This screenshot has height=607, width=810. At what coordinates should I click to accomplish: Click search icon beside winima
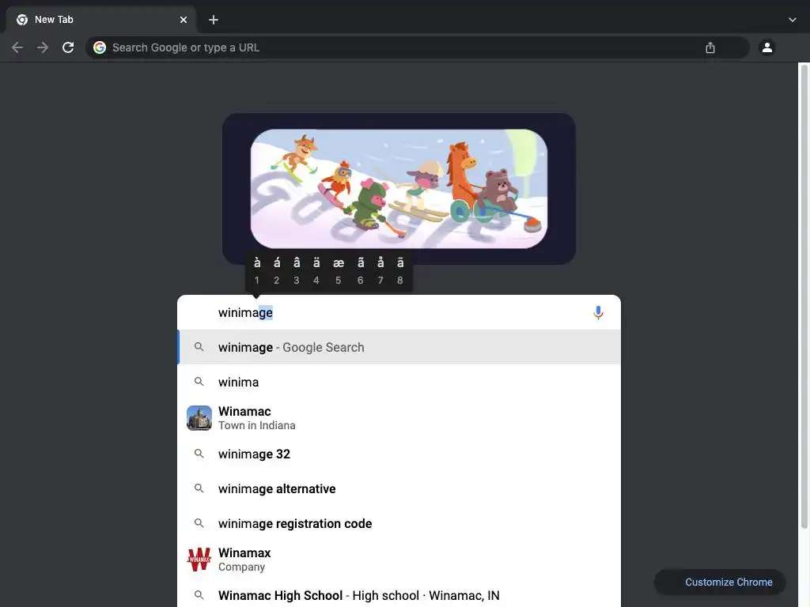[x=199, y=382]
